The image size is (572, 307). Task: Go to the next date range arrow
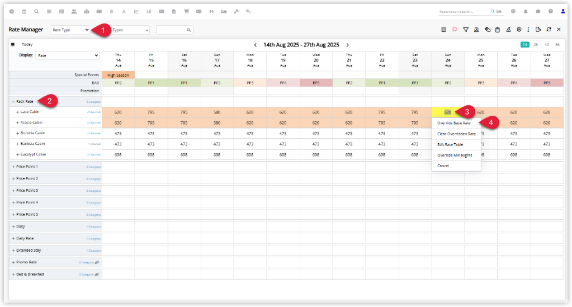[x=348, y=45]
